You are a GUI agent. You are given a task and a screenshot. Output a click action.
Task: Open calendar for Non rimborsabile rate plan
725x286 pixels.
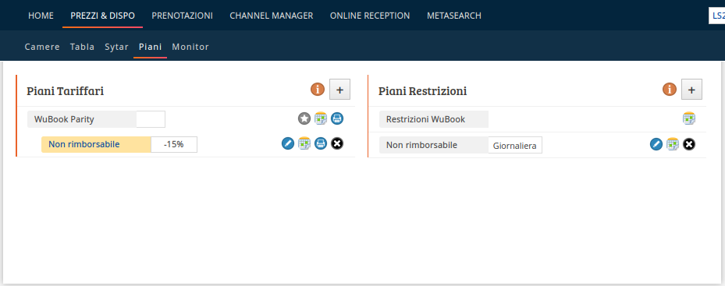(x=304, y=143)
